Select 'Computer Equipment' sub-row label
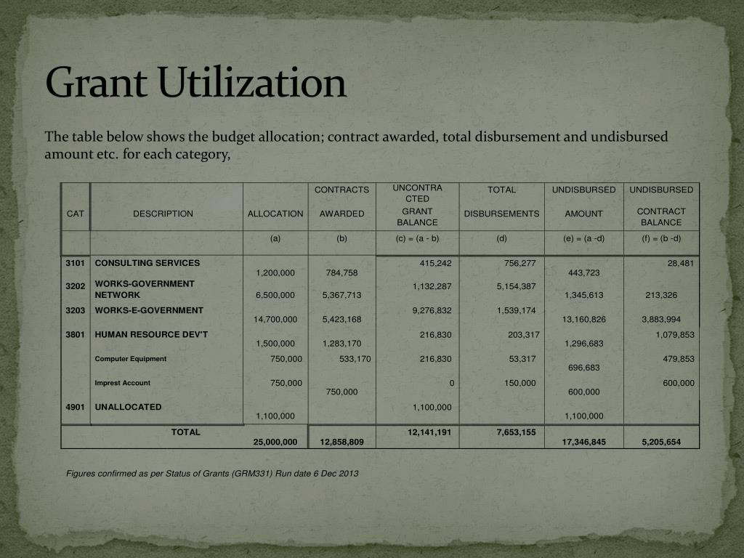 [131, 359]
